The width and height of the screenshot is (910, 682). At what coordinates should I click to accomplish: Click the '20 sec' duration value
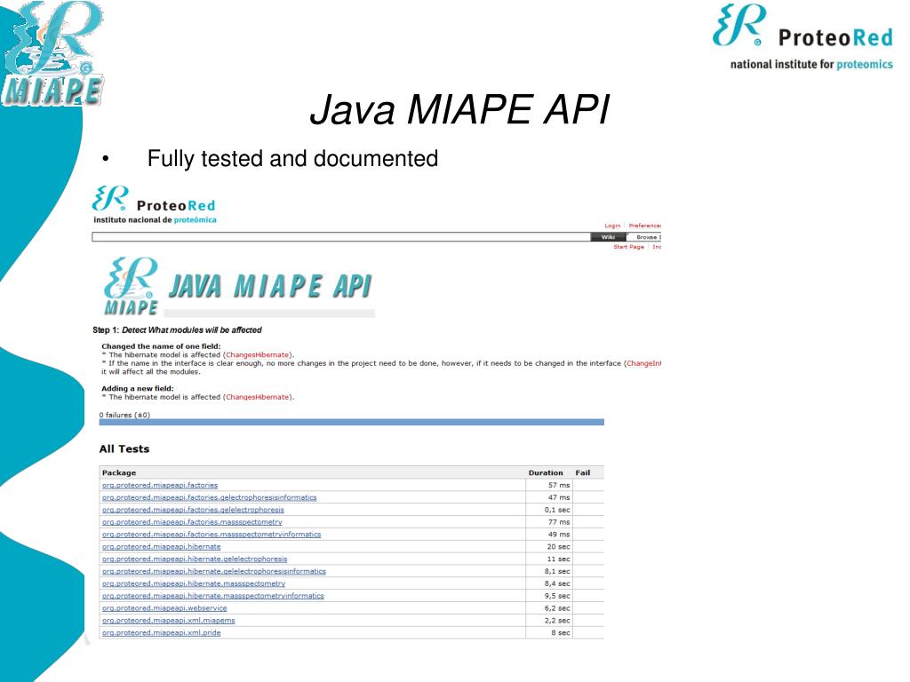click(558, 547)
